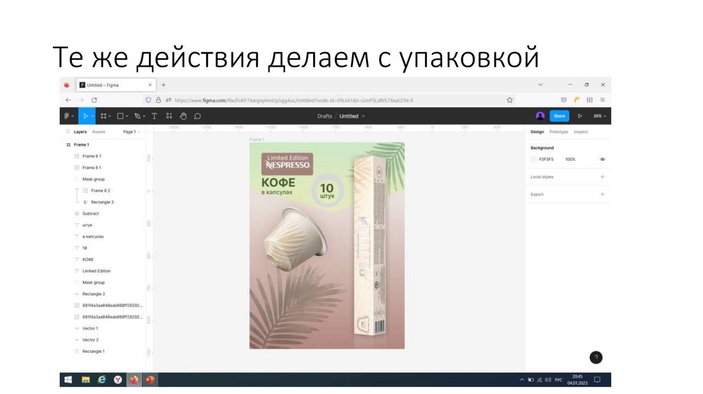Viewport: 703px width, 394px height.
Task: Select the Move tool
Action: (x=84, y=115)
